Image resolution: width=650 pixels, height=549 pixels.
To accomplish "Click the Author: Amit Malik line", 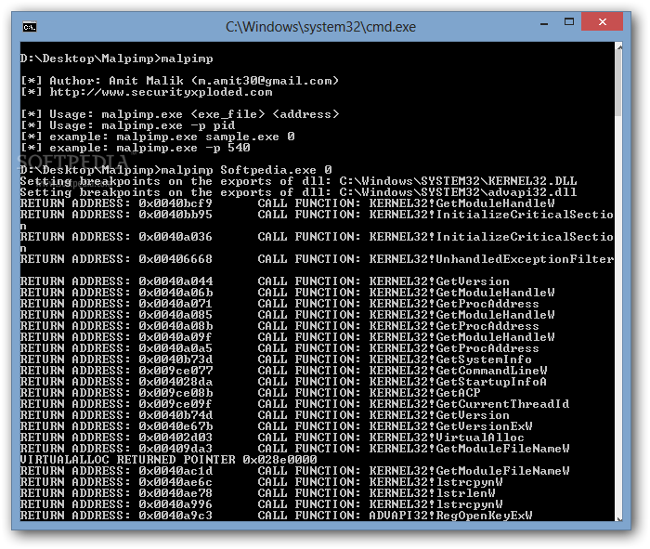I will (179, 81).
